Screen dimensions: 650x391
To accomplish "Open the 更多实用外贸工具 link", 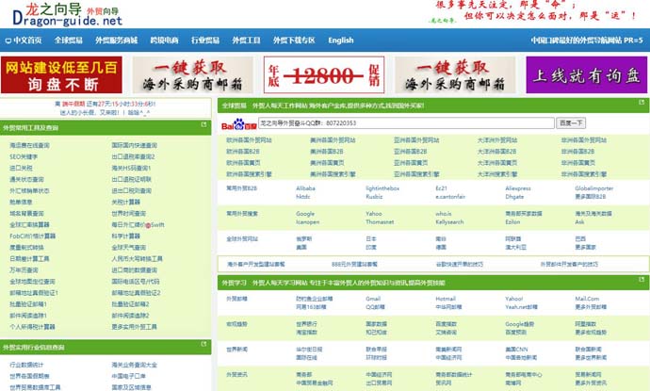I will 134,327.
